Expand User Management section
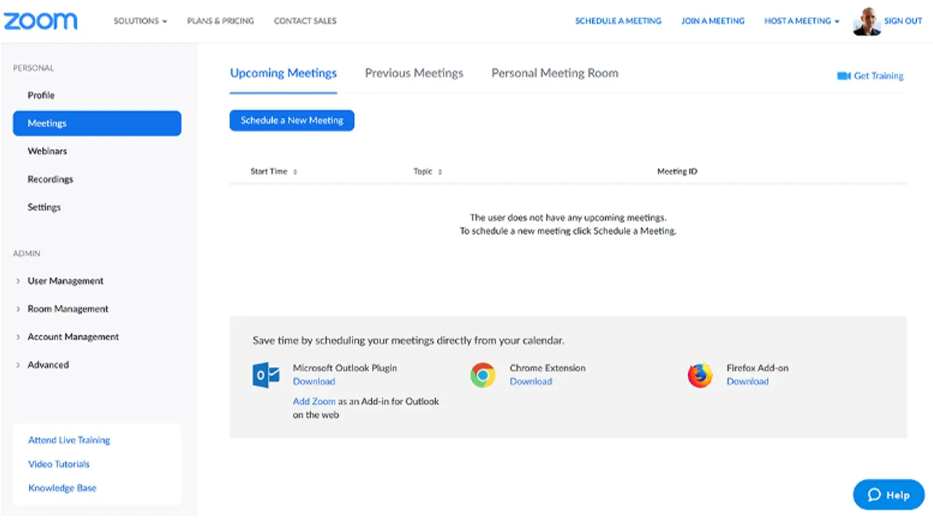The height and width of the screenshot is (524, 933). [x=65, y=281]
